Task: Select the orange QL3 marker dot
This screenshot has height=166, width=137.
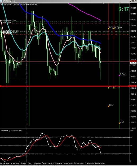Action: [119, 123]
